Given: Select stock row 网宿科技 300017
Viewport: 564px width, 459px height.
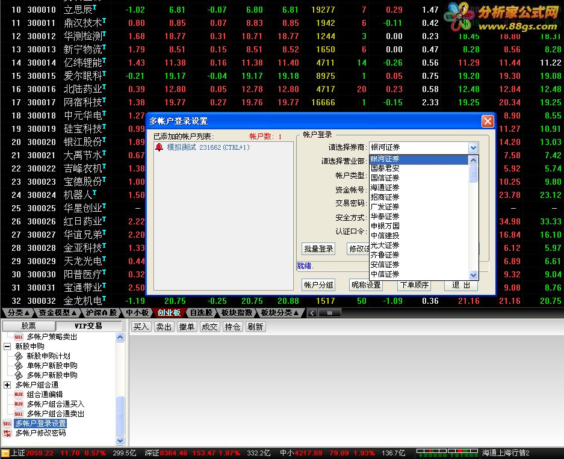Looking at the screenshot, I should [282, 102].
